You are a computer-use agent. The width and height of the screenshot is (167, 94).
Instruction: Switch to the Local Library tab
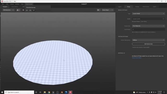pyautogui.click(x=15, y=7)
